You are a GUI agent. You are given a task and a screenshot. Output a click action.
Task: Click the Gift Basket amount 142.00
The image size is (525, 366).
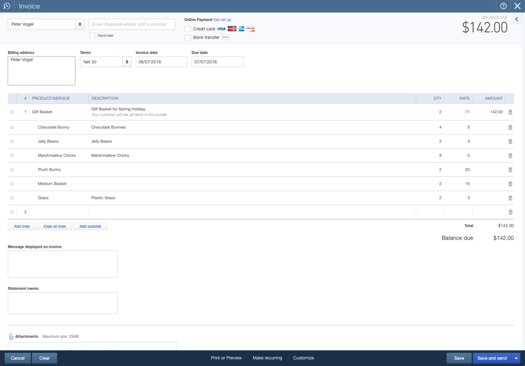coord(496,112)
